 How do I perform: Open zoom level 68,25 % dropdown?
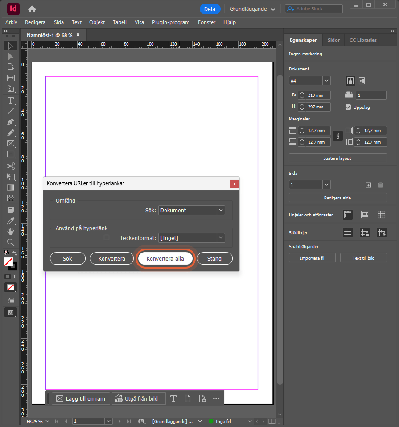pyautogui.click(x=47, y=421)
